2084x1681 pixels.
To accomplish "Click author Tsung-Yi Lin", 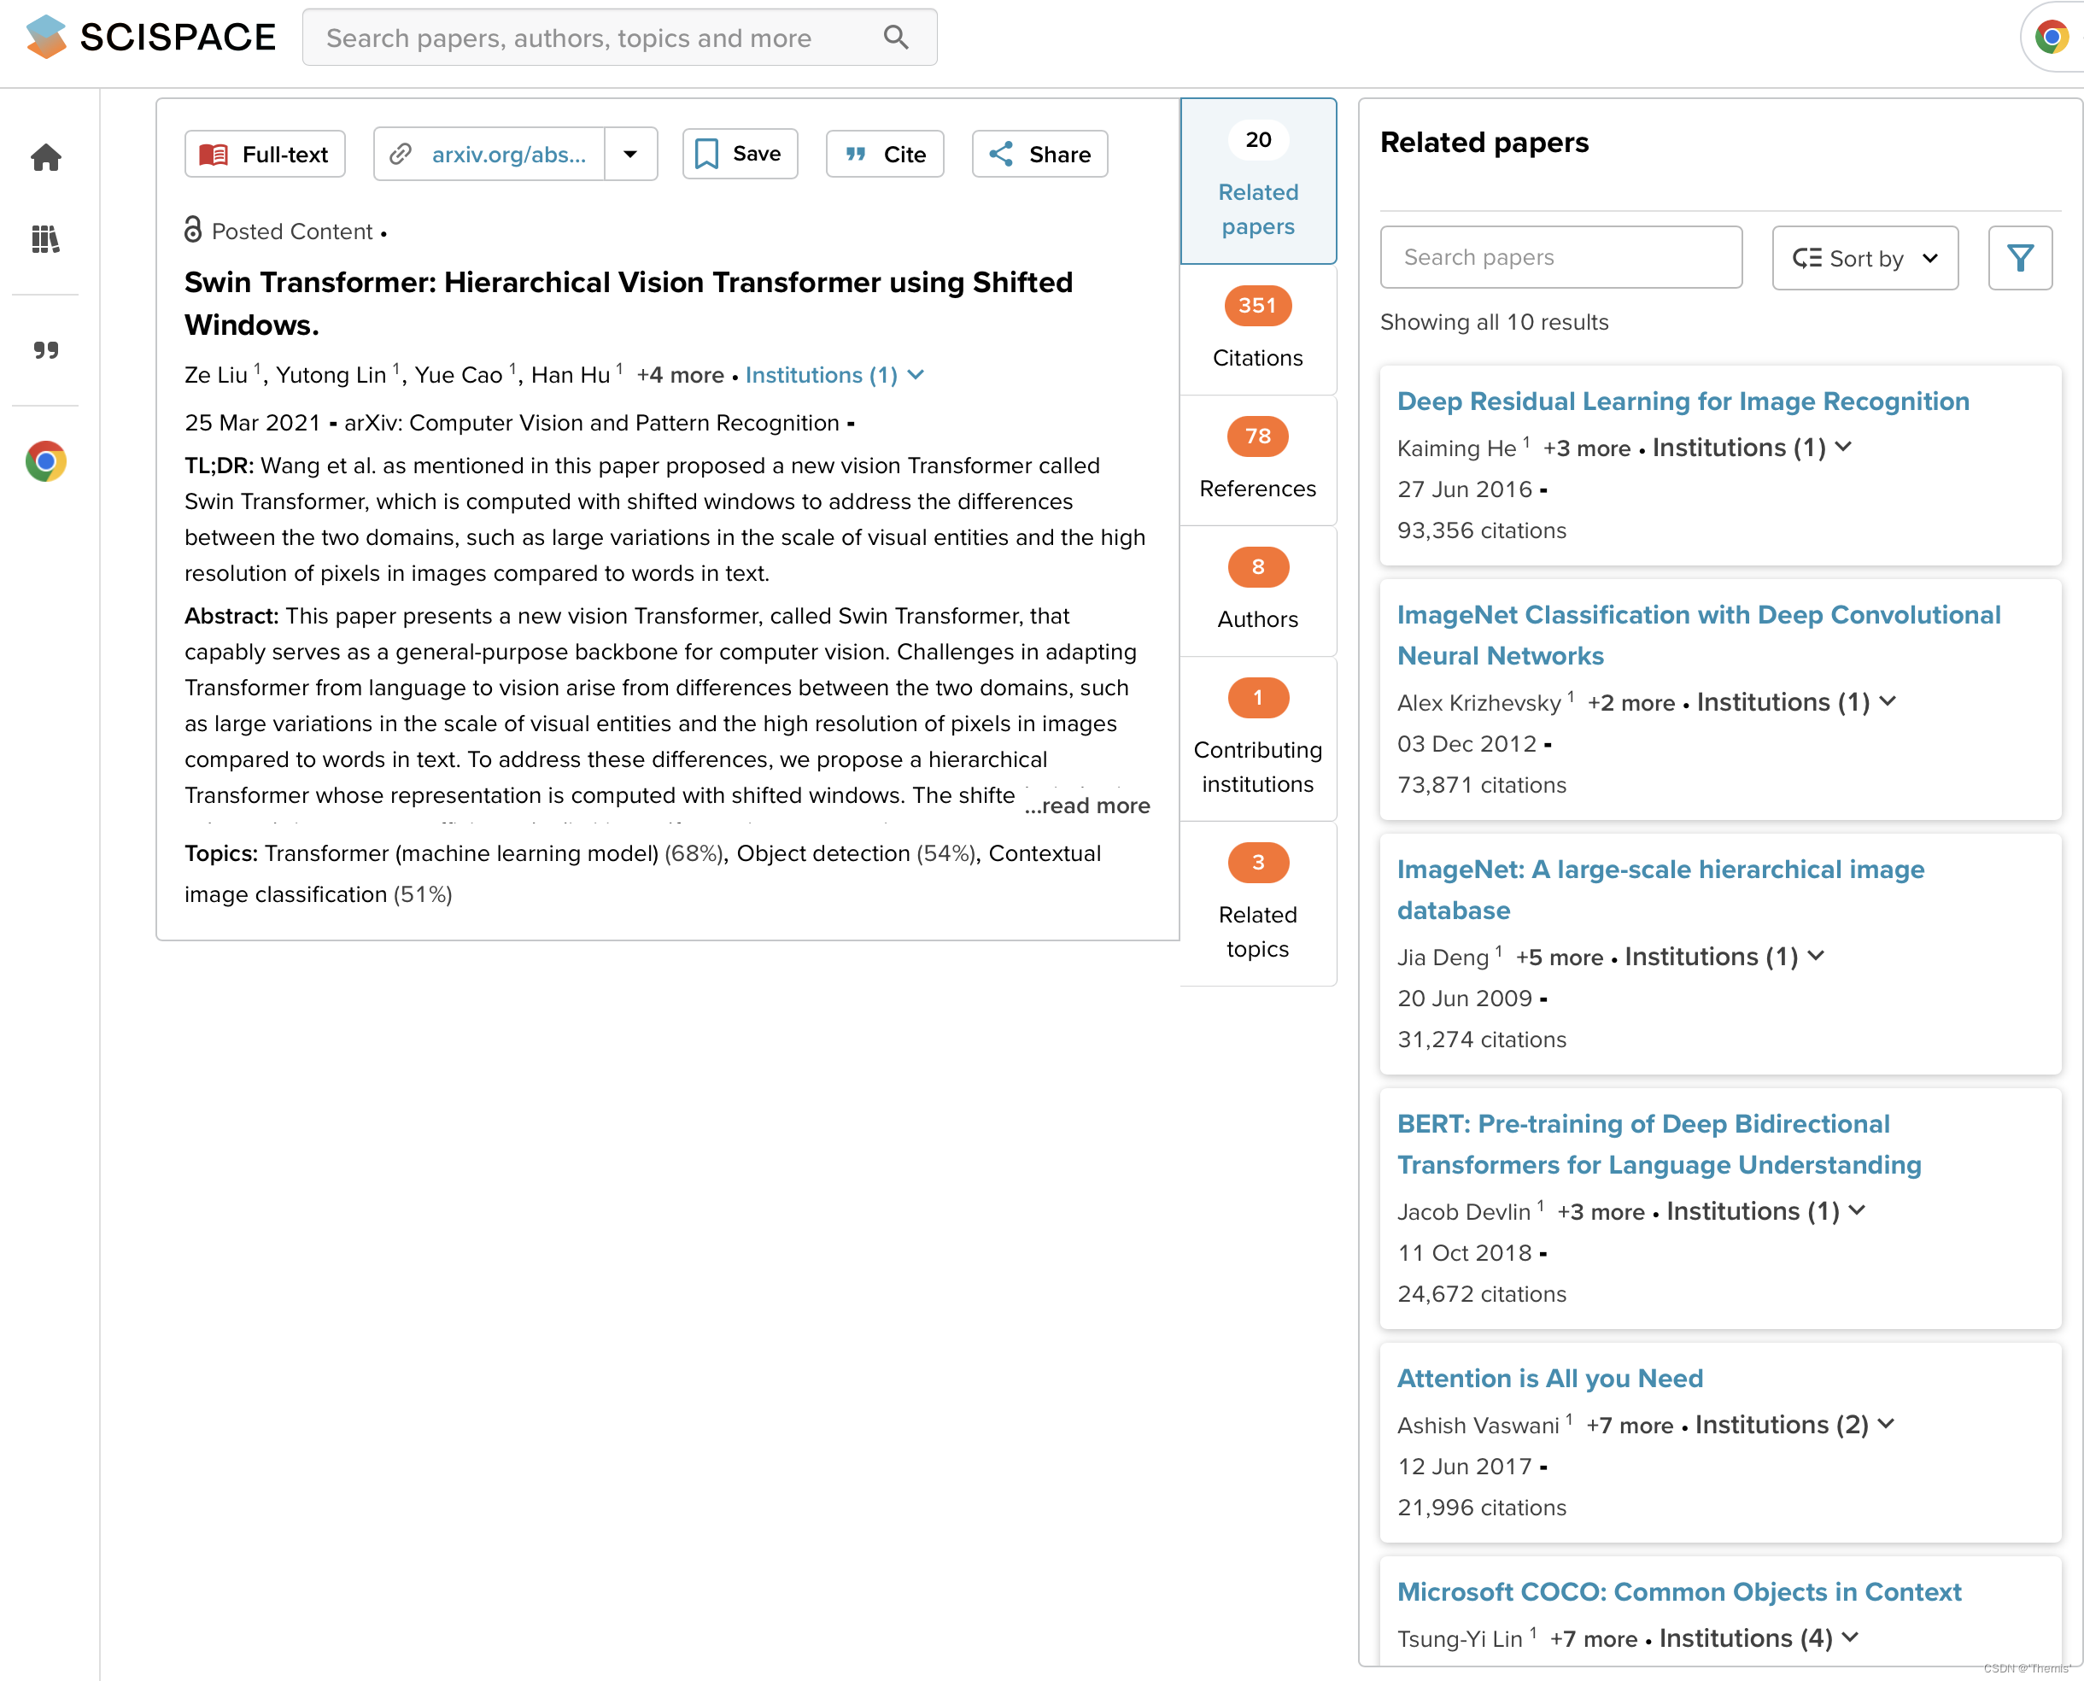I will coord(1461,1639).
